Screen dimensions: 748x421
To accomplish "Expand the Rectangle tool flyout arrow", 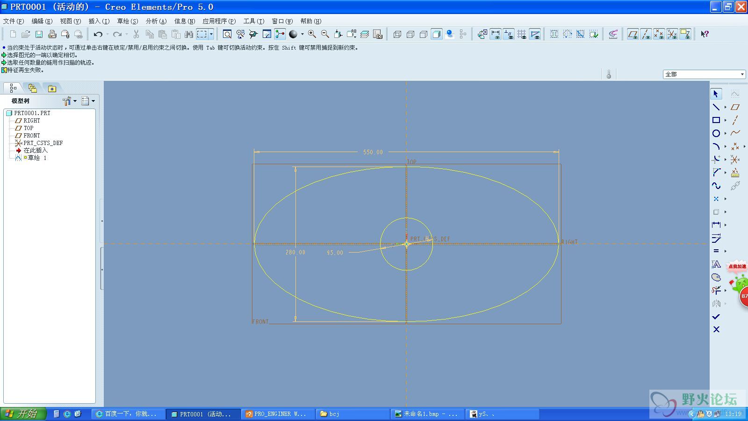I will pyautogui.click(x=725, y=120).
